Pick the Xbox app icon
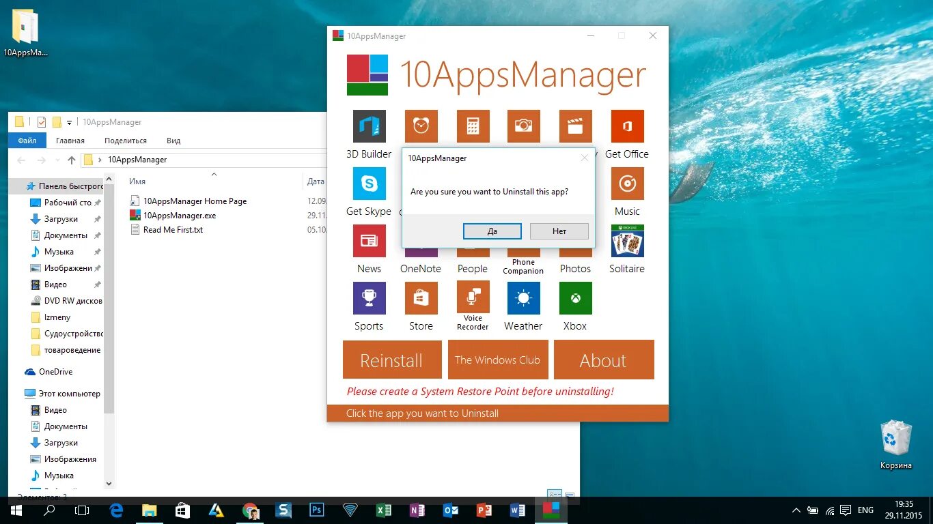 click(576, 298)
